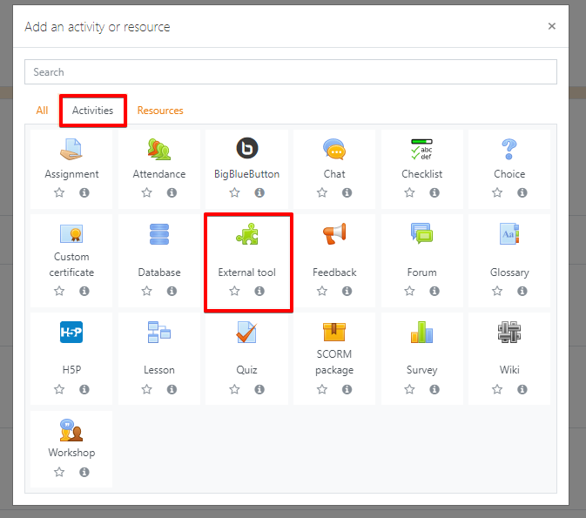The image size is (586, 518).
Task: Click the SCORM package label
Action: click(x=334, y=362)
